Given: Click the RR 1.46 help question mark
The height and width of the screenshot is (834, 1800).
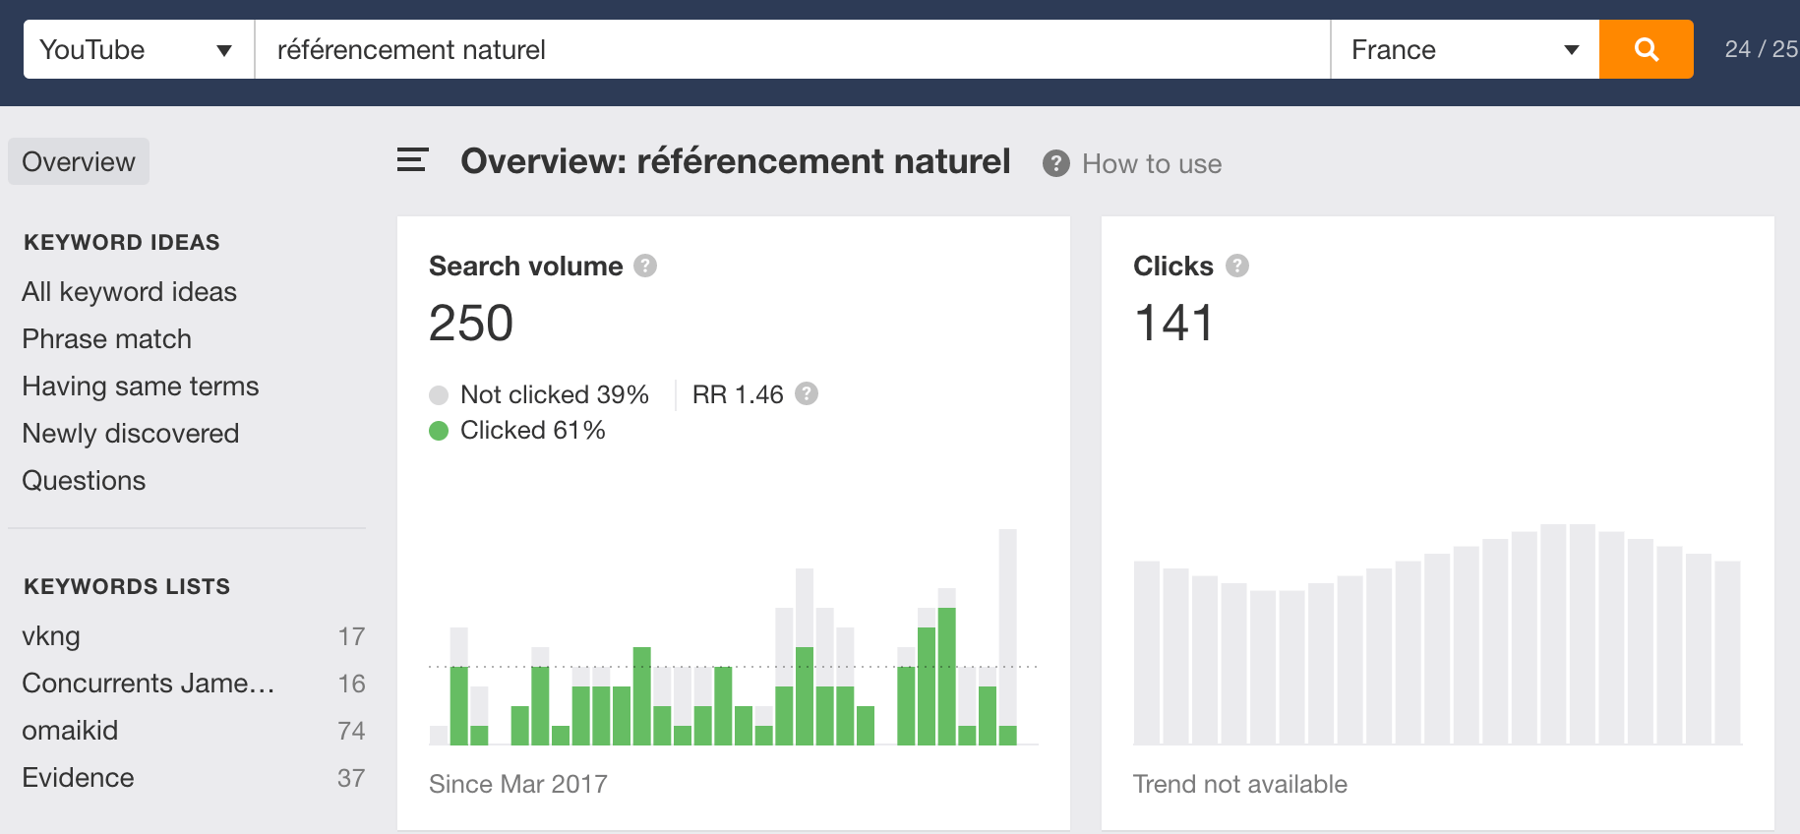Looking at the screenshot, I should coord(807,393).
